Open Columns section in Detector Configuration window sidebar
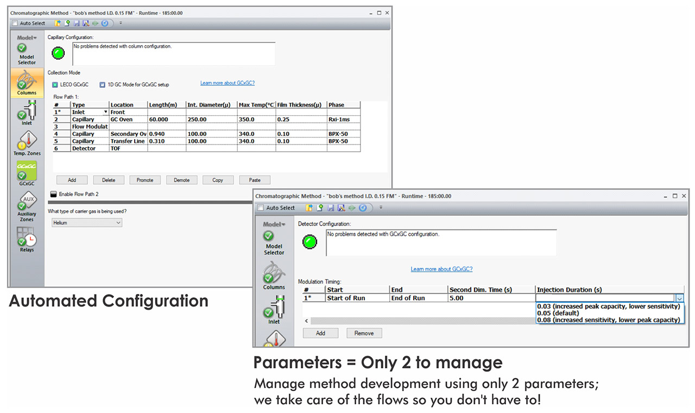695x413 pixels. (274, 276)
